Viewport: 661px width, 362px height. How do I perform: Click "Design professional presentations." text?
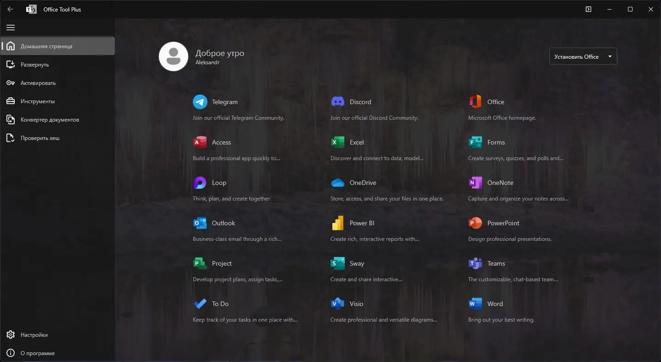click(510, 239)
